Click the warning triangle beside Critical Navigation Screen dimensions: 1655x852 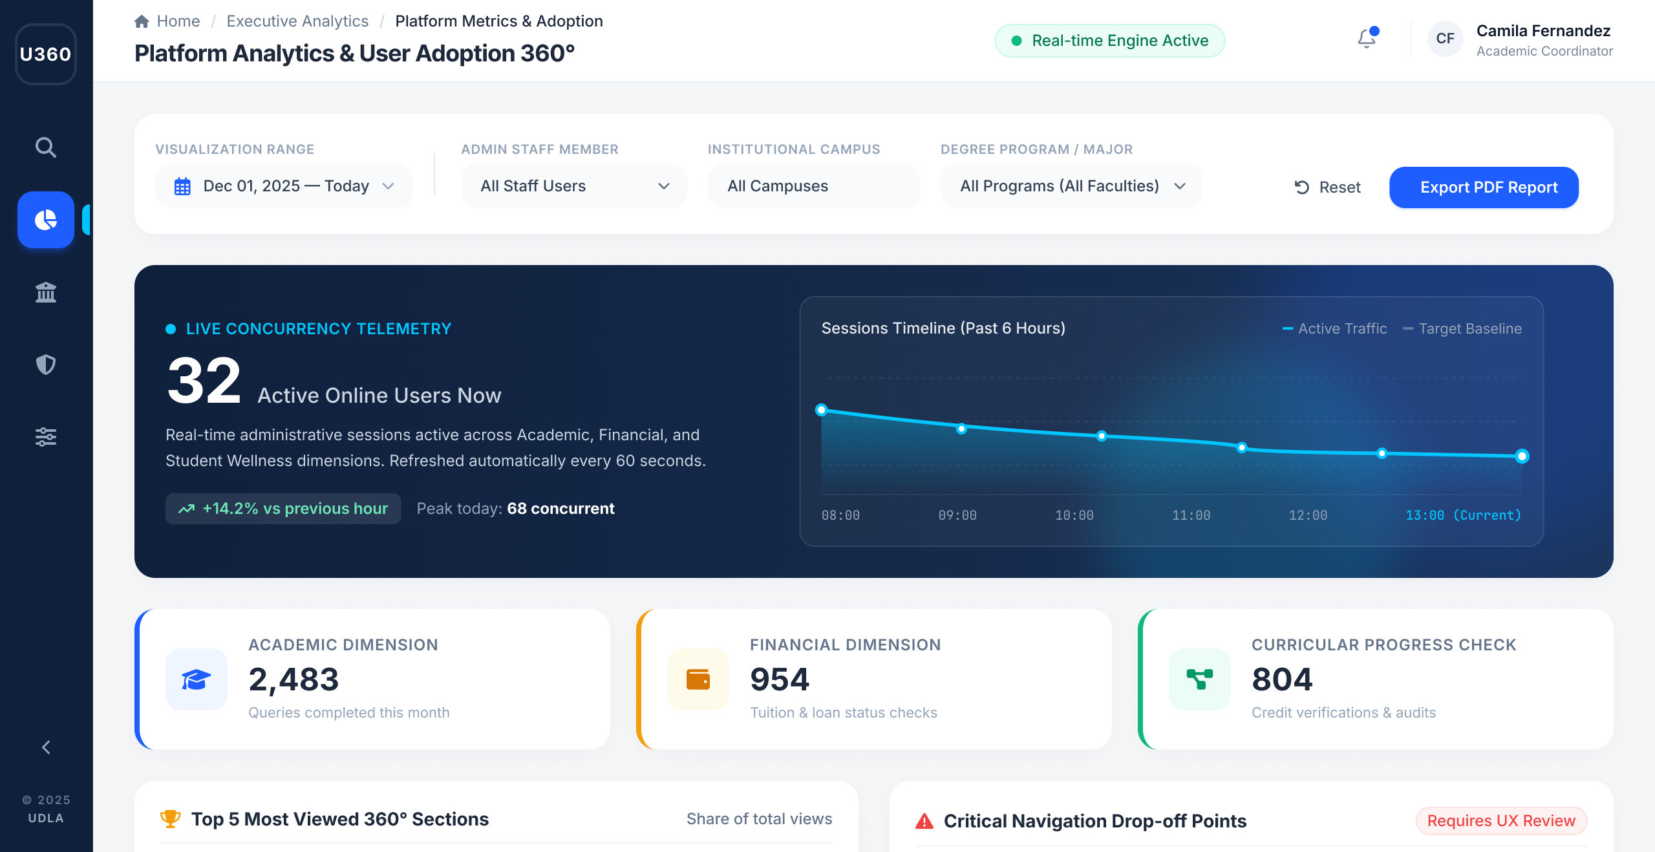924,821
